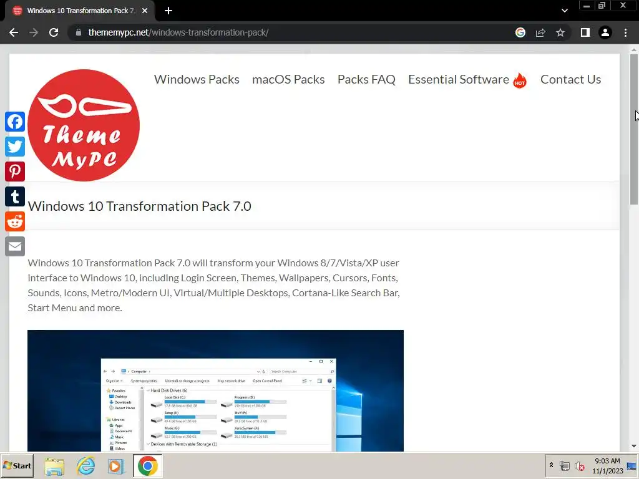Select the Windows 10 Transformation Pack tab

(80, 11)
